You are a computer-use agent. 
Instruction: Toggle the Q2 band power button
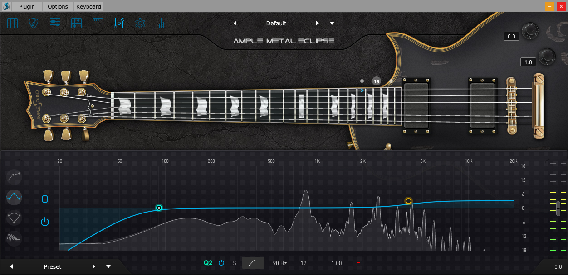(x=221, y=263)
